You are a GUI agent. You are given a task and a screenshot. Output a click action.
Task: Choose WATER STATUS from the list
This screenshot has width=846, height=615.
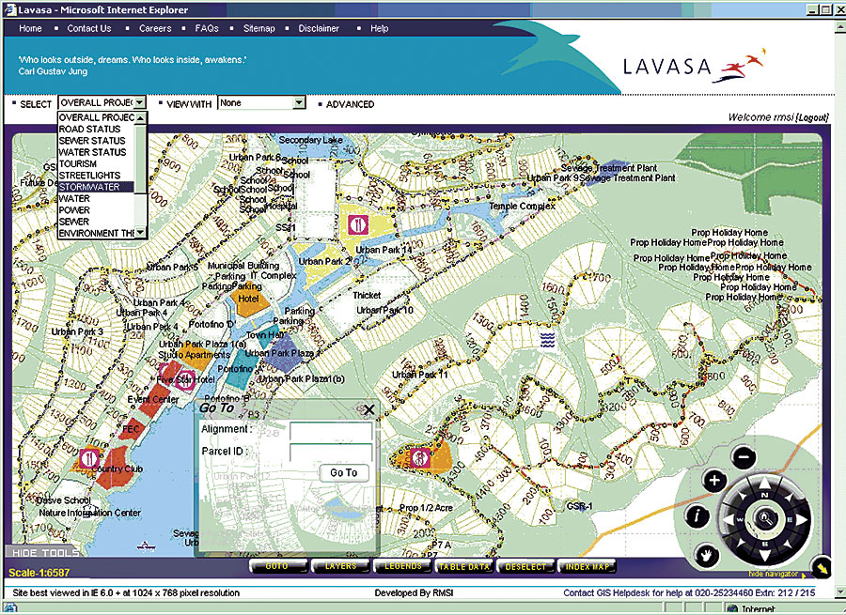97,152
